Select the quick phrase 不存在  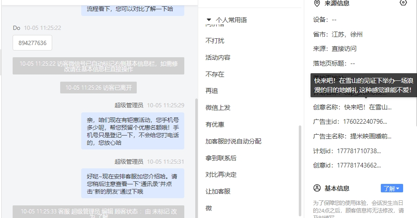click(x=215, y=74)
